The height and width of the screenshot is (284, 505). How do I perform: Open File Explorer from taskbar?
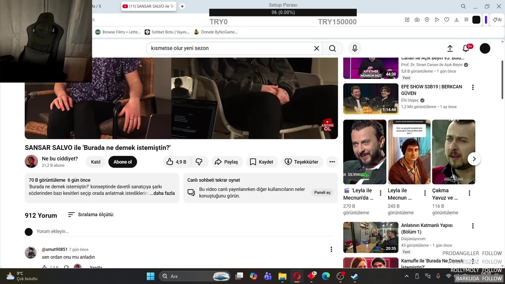pos(282,276)
